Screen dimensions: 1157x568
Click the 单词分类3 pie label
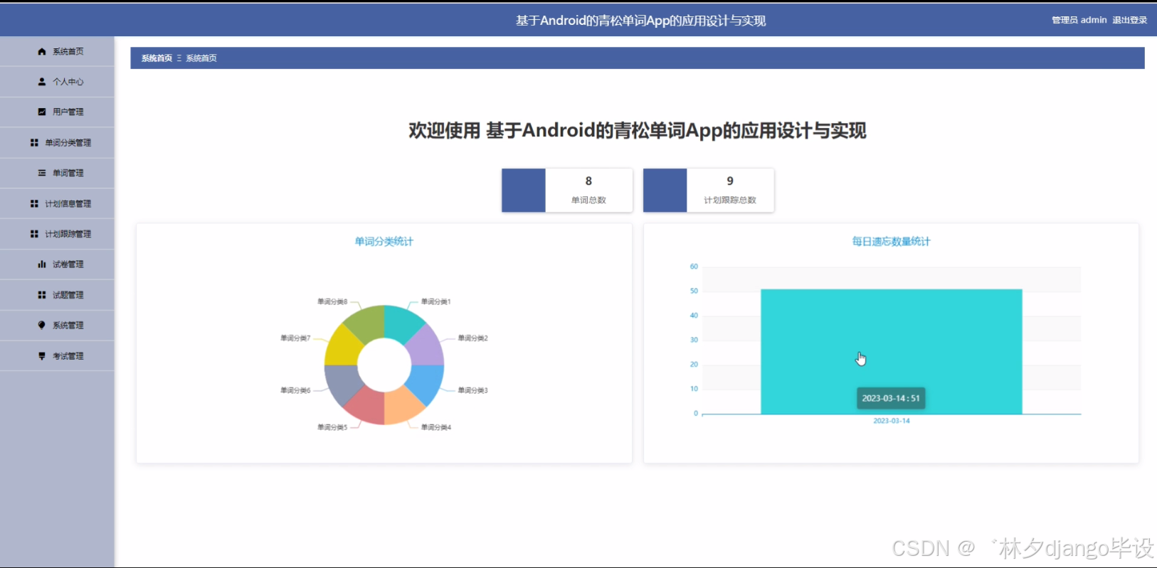(472, 390)
